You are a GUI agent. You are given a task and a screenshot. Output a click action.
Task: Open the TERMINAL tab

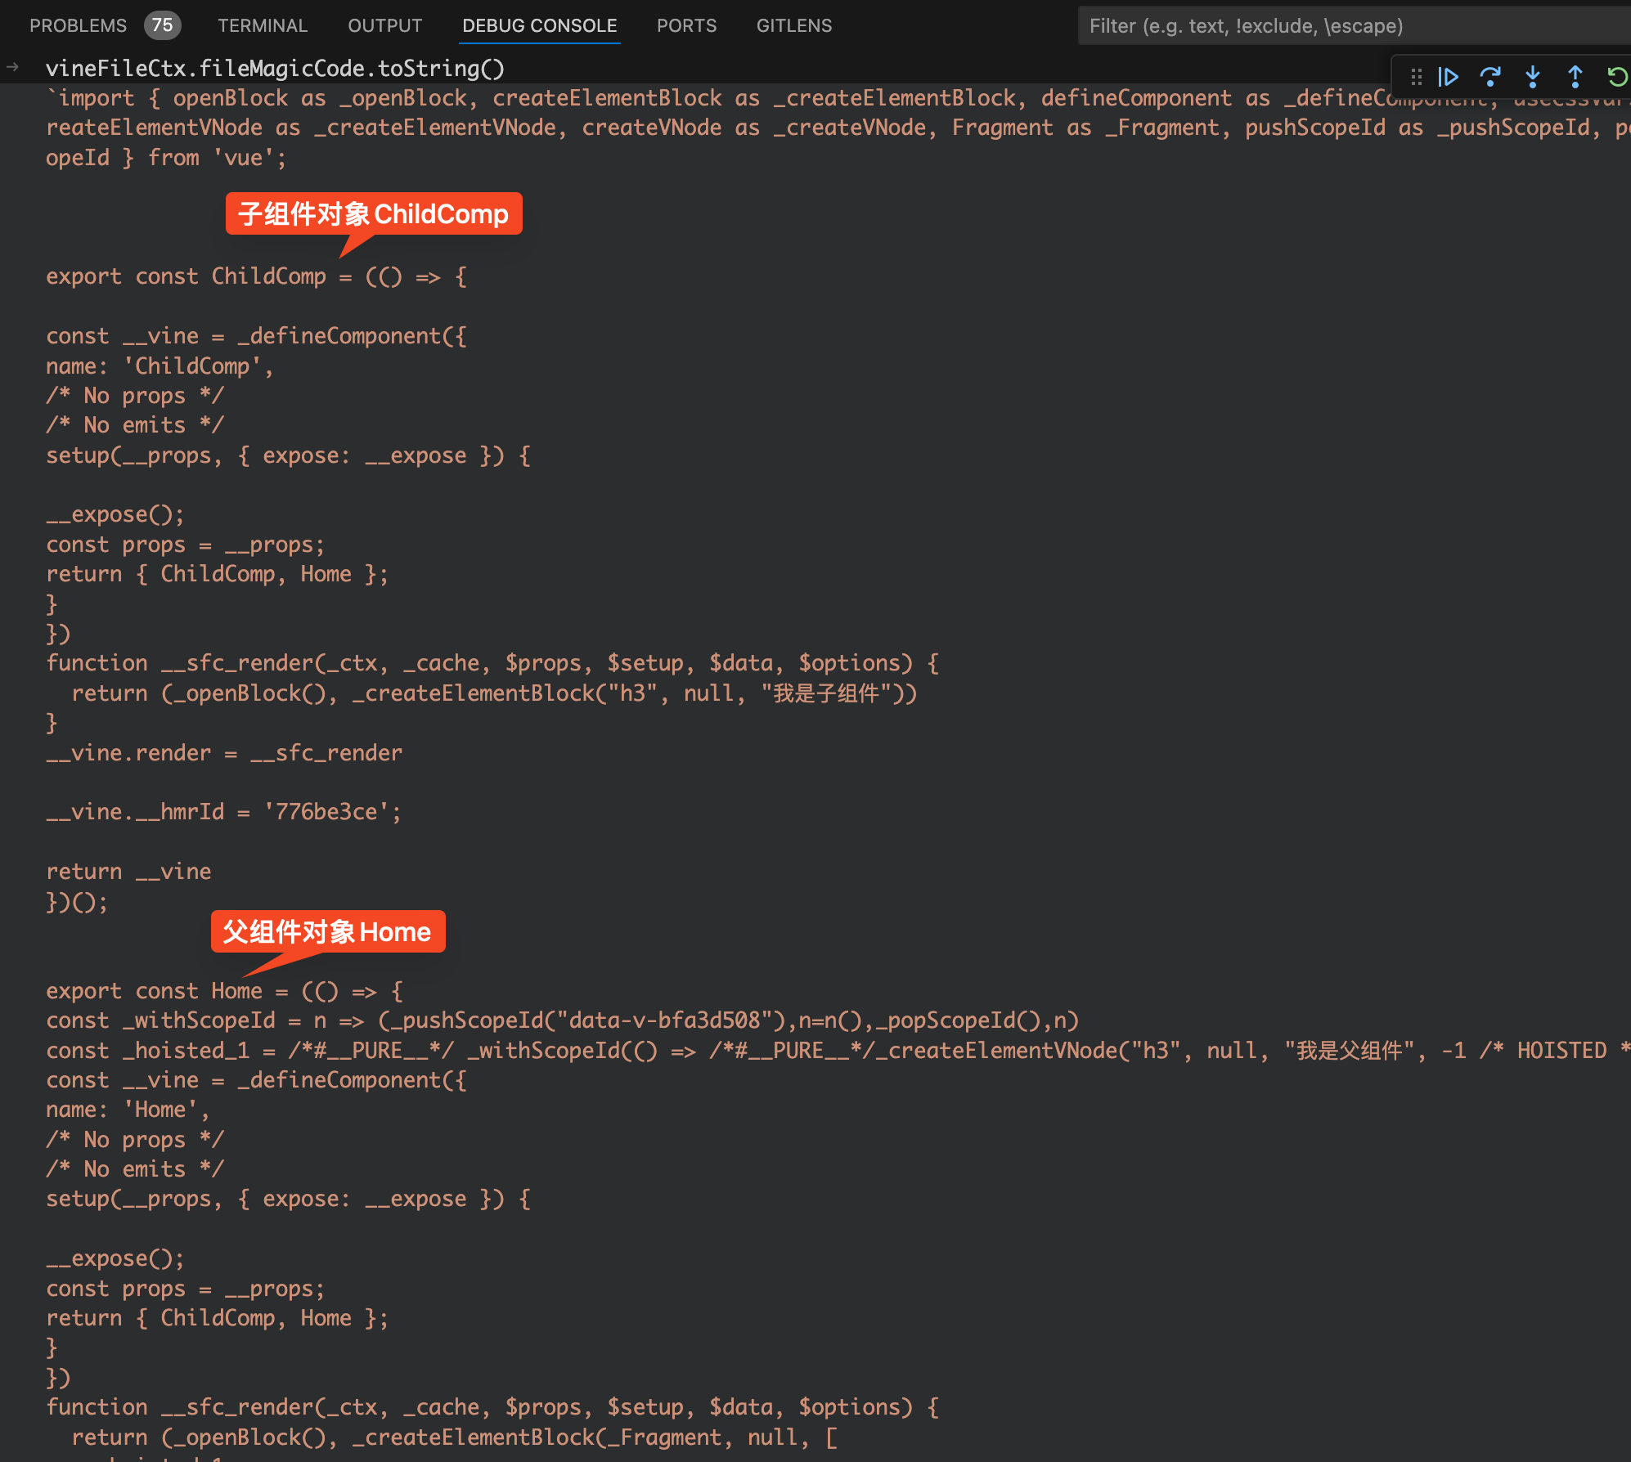click(263, 25)
